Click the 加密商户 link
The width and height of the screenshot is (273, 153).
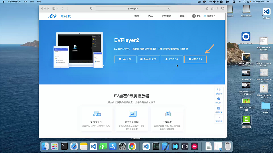point(211,16)
